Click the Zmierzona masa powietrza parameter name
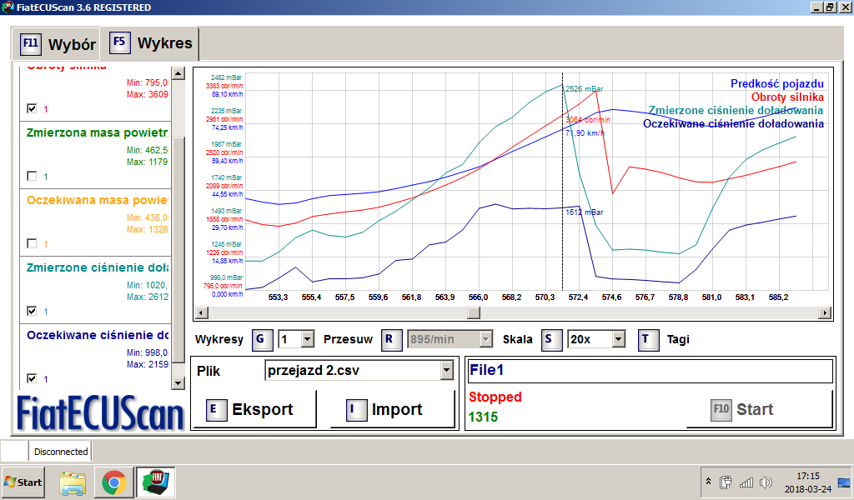This screenshot has height=500, width=854. pyautogui.click(x=97, y=132)
